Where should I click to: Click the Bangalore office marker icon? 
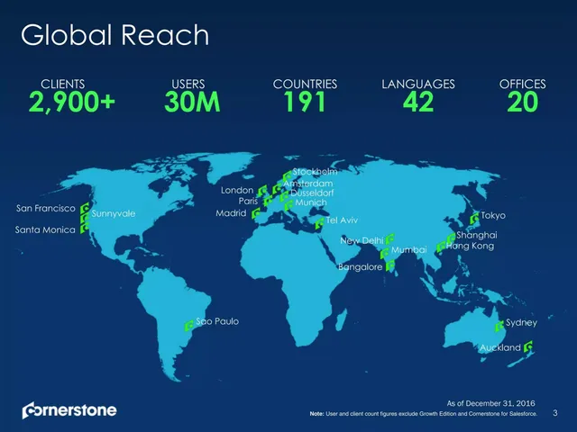pos(390,265)
